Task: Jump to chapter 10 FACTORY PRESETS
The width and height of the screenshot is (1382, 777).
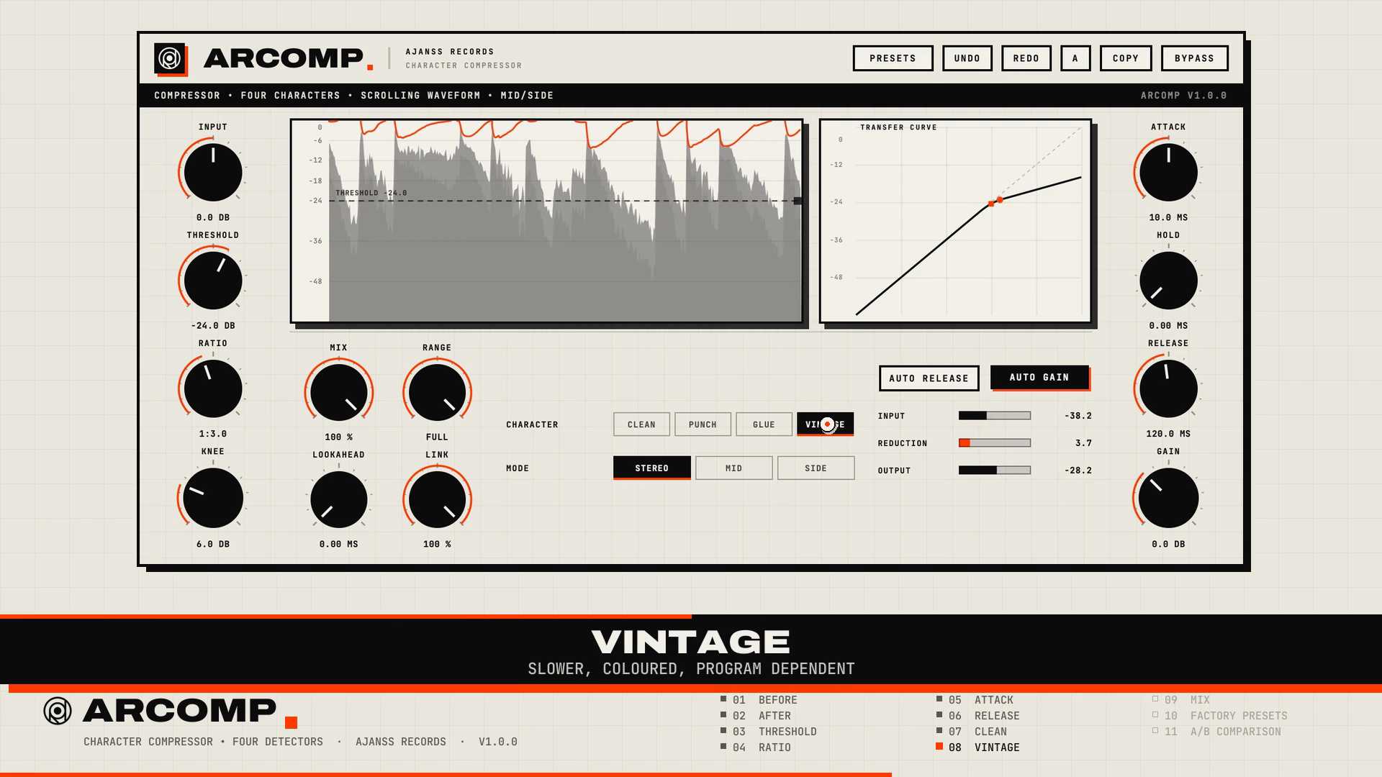Action: click(x=1220, y=716)
